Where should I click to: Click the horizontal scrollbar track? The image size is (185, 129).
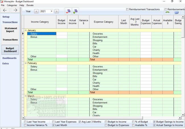point(161,118)
